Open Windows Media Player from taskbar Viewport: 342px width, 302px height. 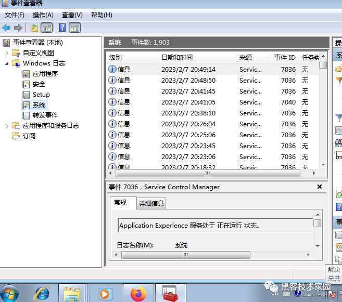tap(105, 294)
